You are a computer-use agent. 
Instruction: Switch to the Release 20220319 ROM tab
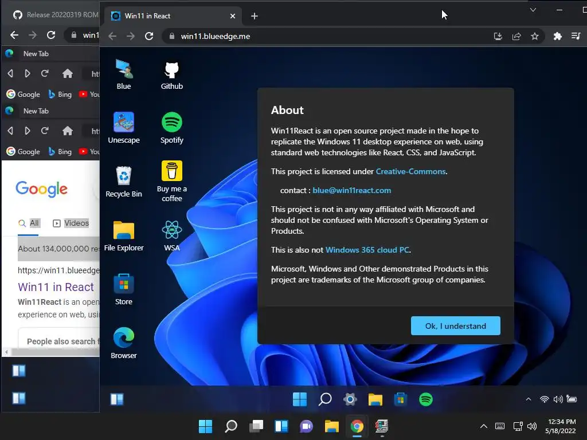click(x=56, y=14)
